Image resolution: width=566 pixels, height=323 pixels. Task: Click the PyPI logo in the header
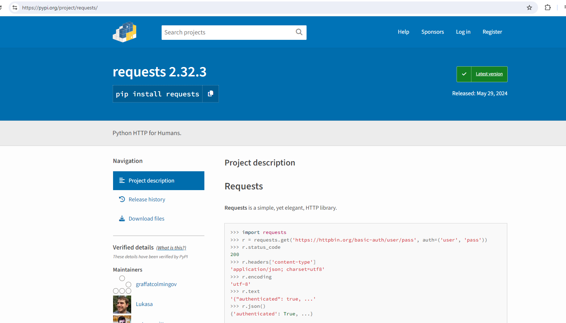[125, 32]
